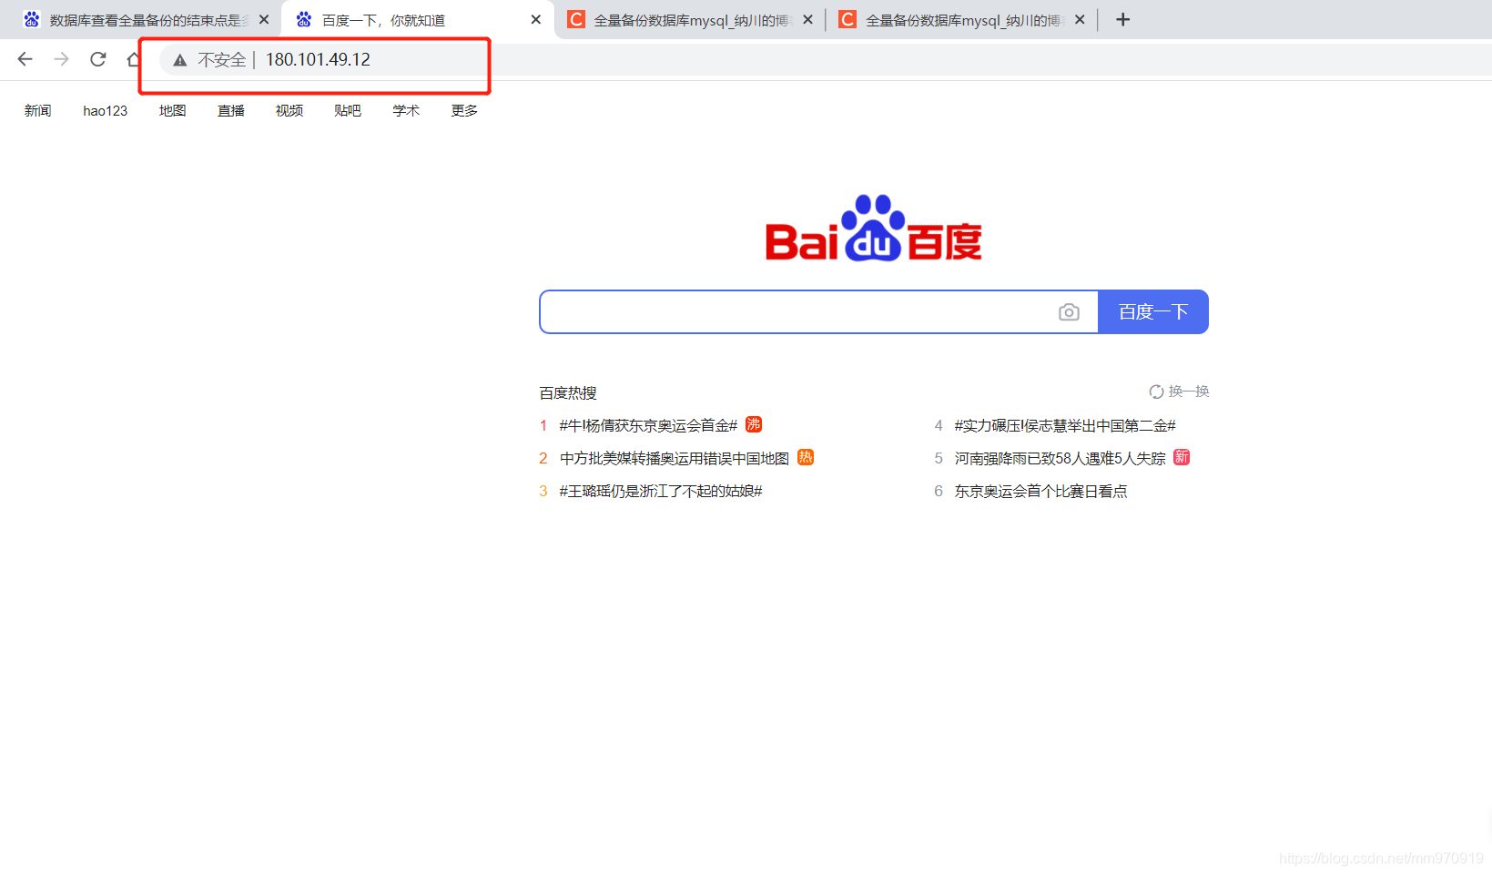The width and height of the screenshot is (1492, 875).
Task: Open hot search #实力碾压!侯志慧举出中国第二金#
Action: 1065,425
